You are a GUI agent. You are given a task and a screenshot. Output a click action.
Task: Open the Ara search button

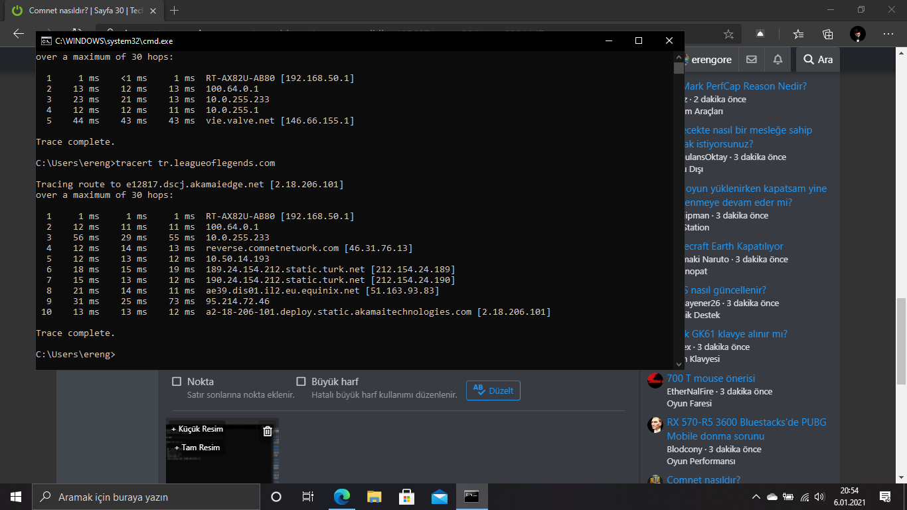818,59
